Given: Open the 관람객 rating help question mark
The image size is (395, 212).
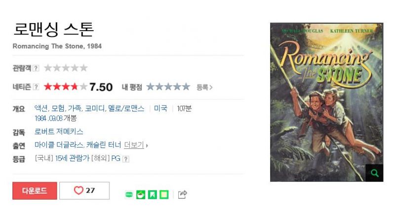Looking at the screenshot, I should coord(36,68).
